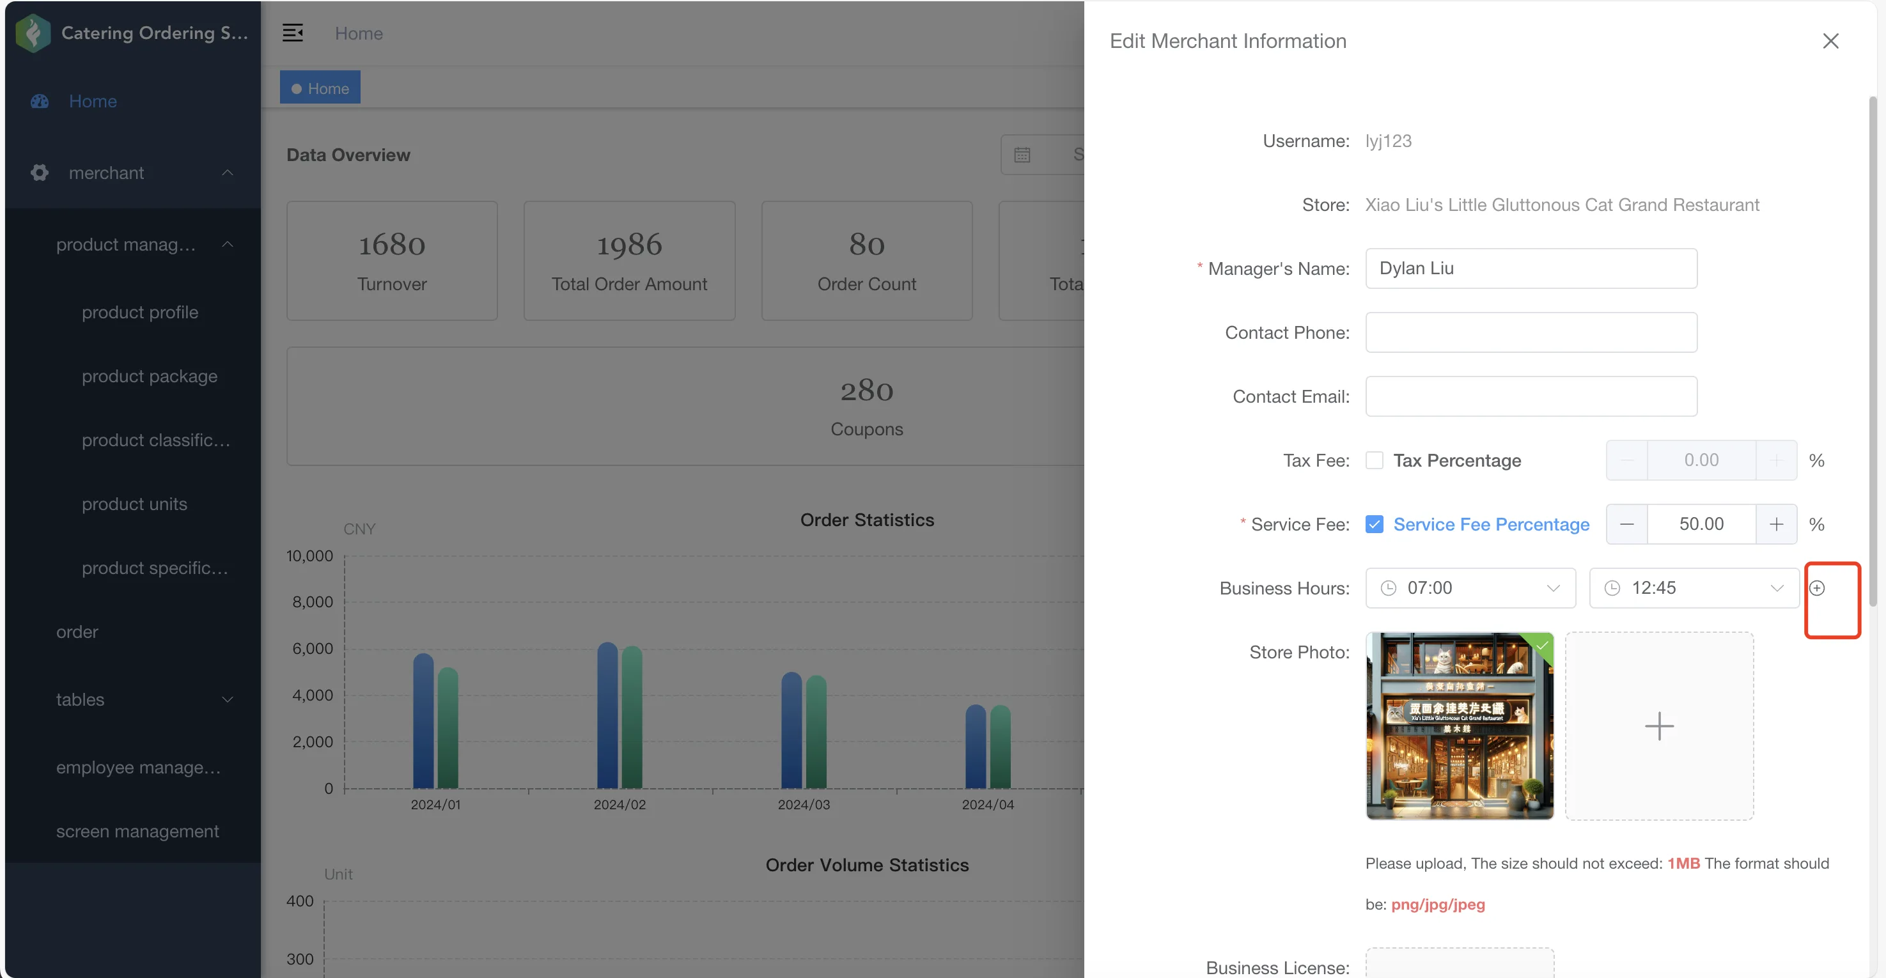Collapse the merchant menu chevron

[x=228, y=173]
